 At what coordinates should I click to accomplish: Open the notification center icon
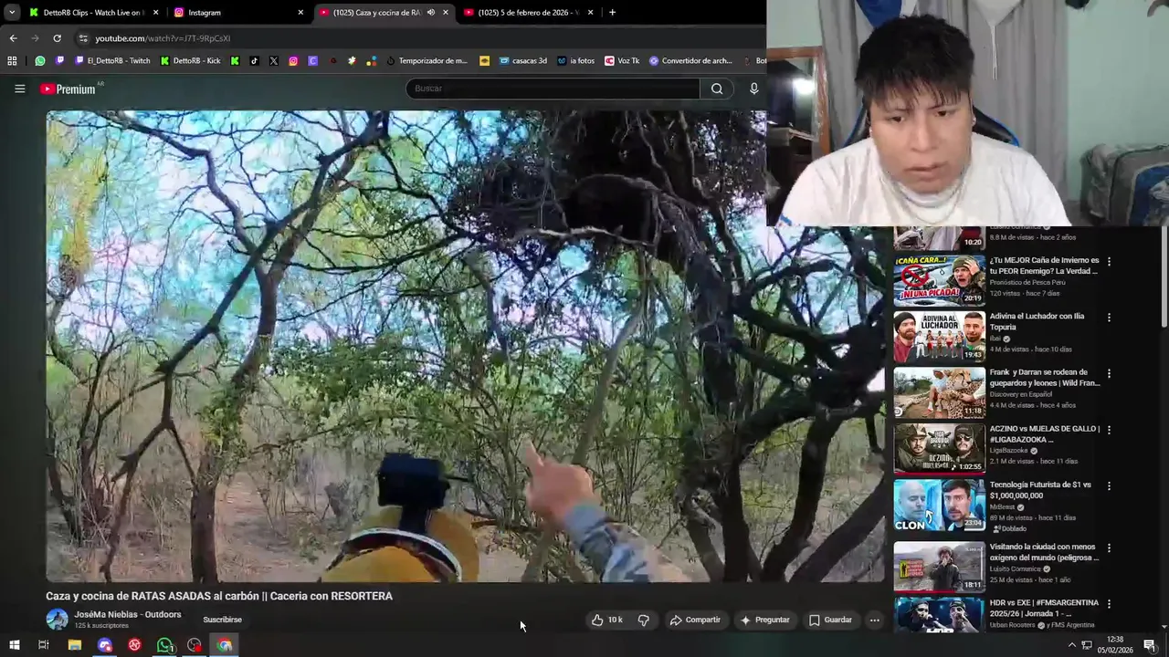1150,645
